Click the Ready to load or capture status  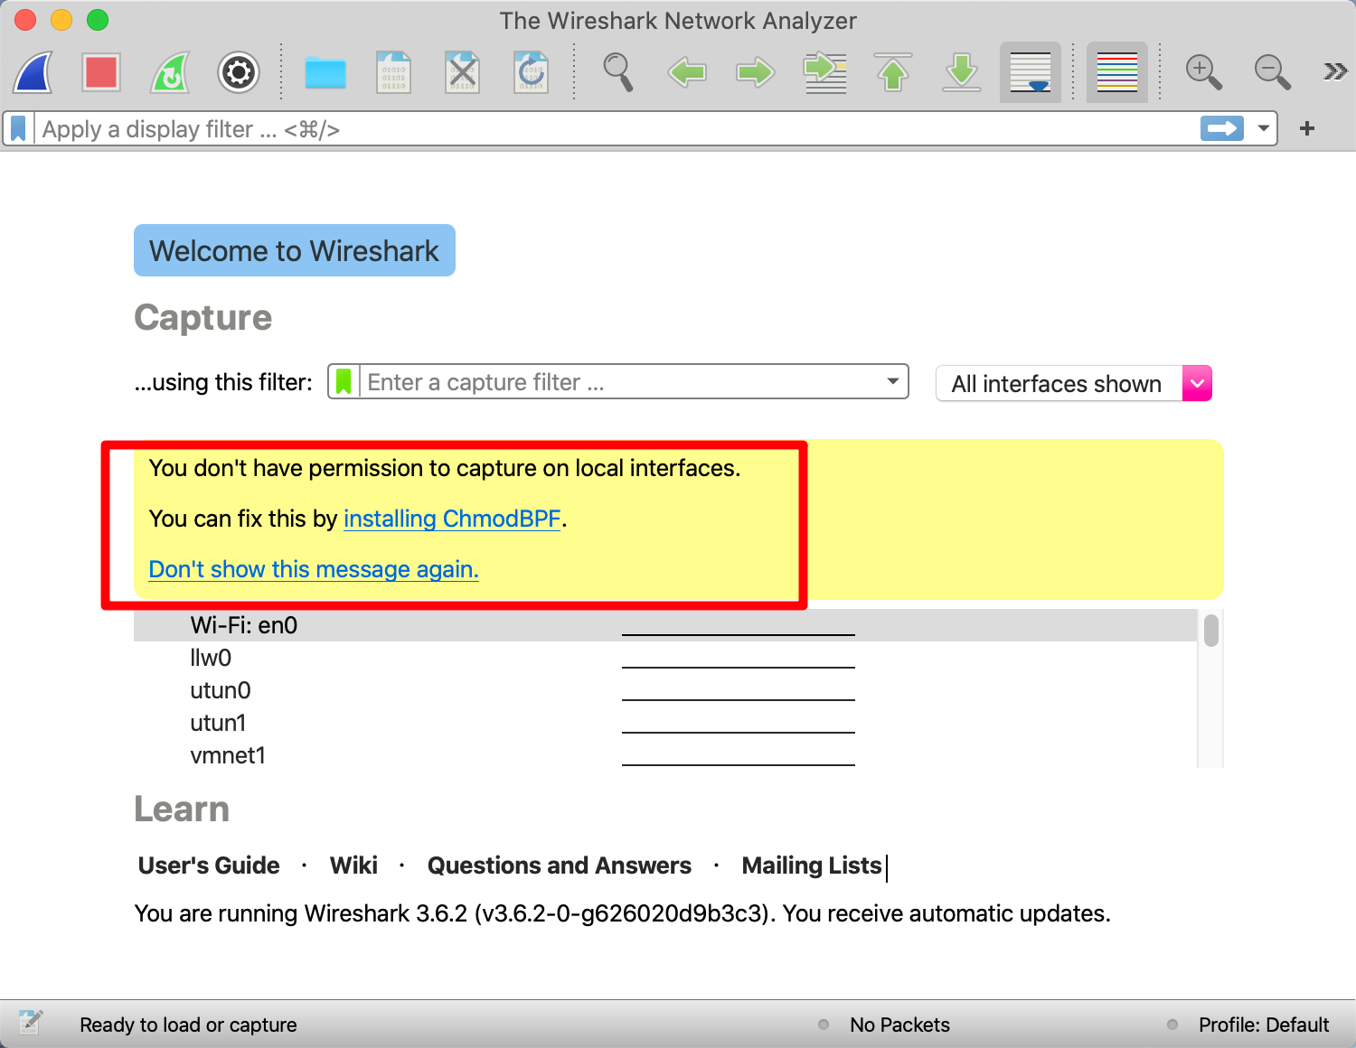(x=188, y=1025)
